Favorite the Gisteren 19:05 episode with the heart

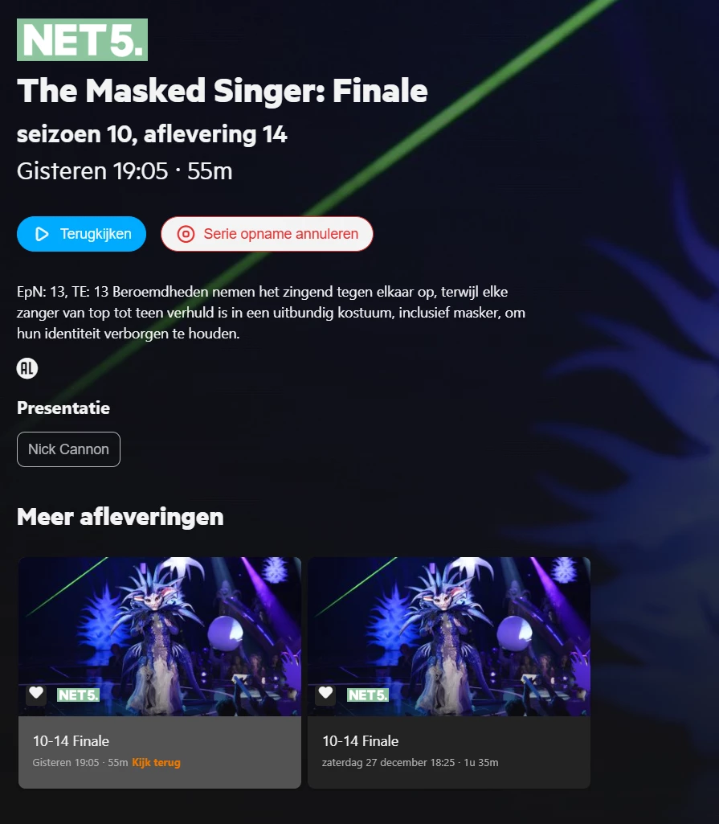(36, 694)
